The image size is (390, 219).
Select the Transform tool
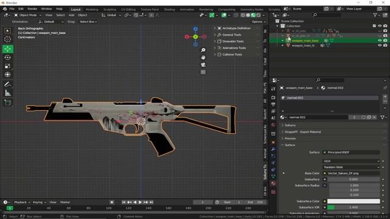pyautogui.click(x=7, y=74)
